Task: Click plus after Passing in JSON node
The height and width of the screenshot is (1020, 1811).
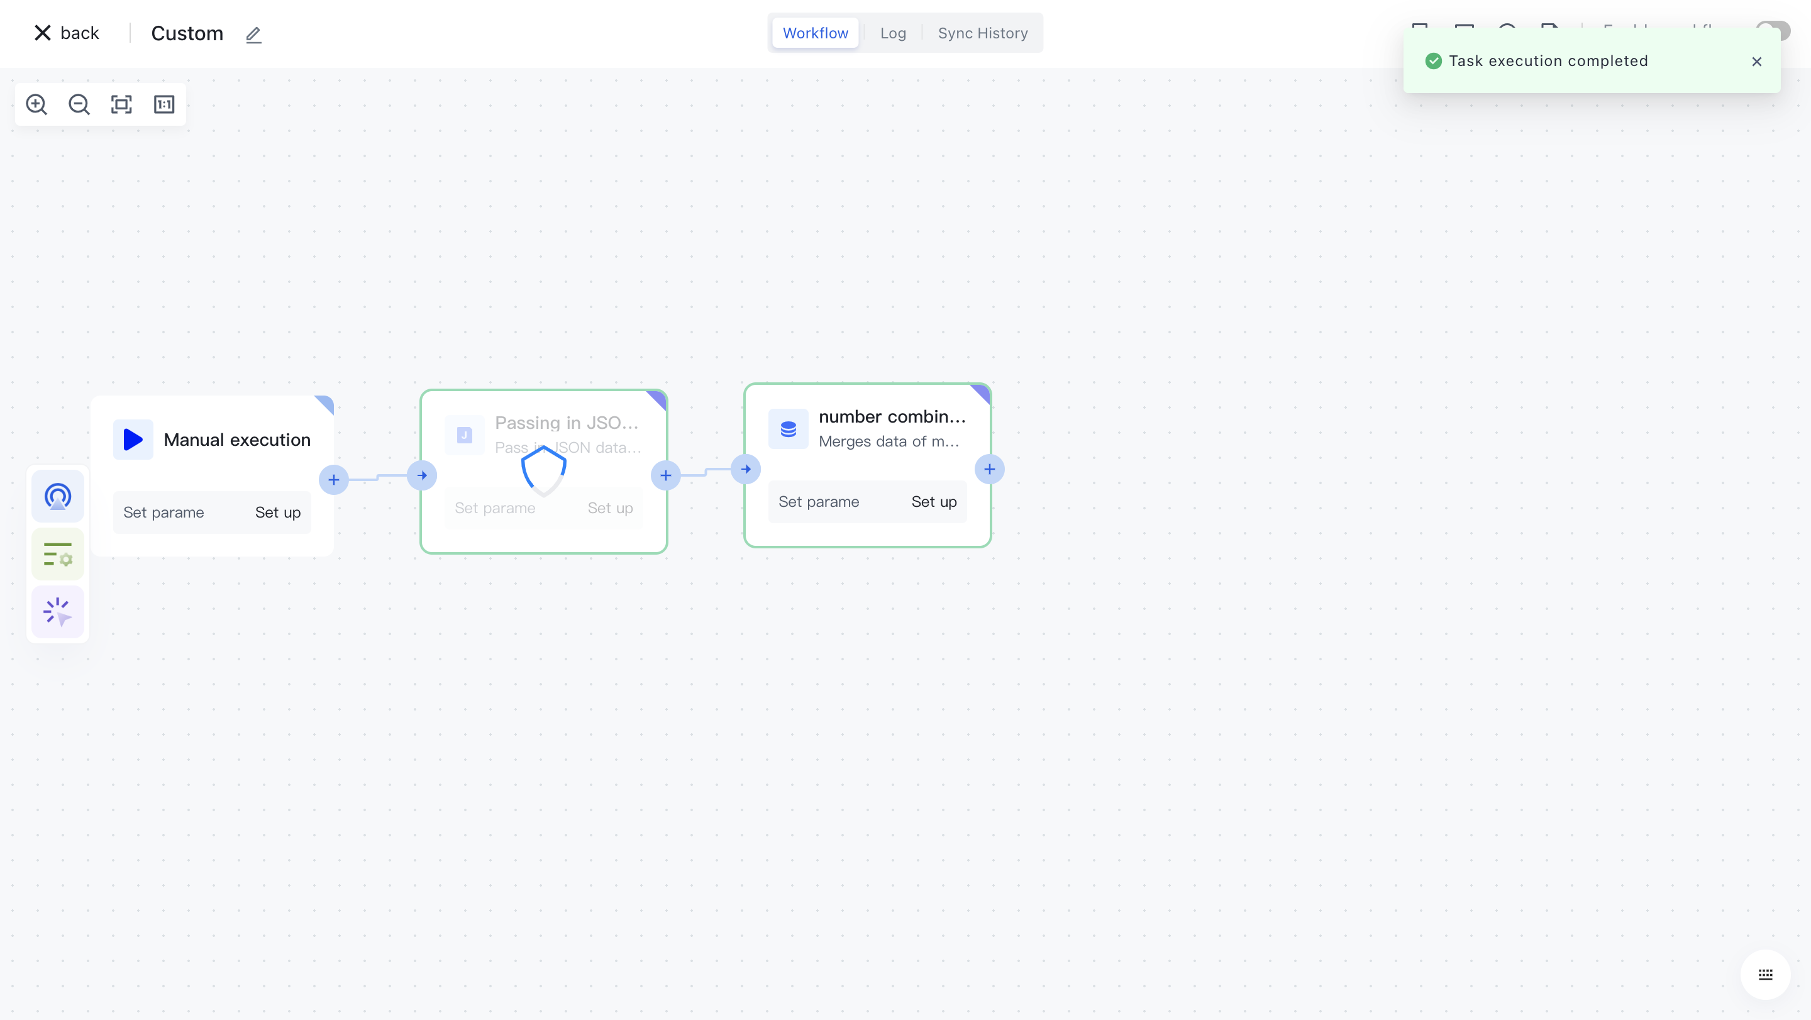Action: [x=665, y=476]
